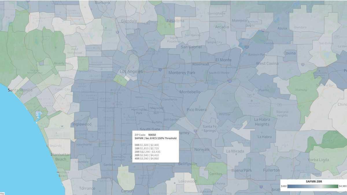Click the highway shield icon near Marina del Rey
The image size is (347, 195).
(38, 113)
